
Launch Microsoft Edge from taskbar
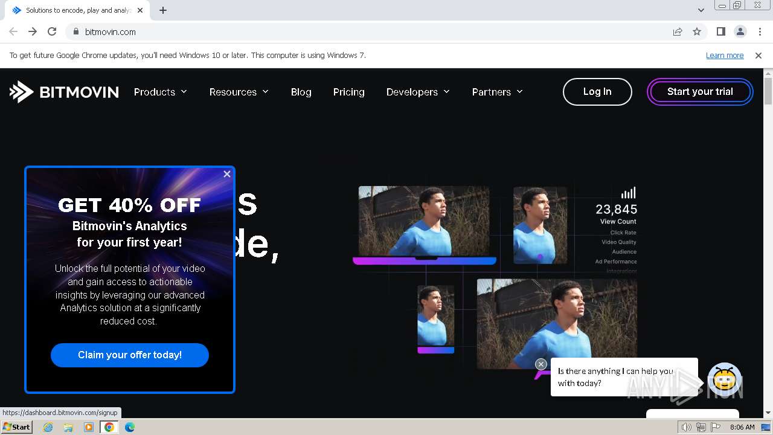(x=130, y=427)
